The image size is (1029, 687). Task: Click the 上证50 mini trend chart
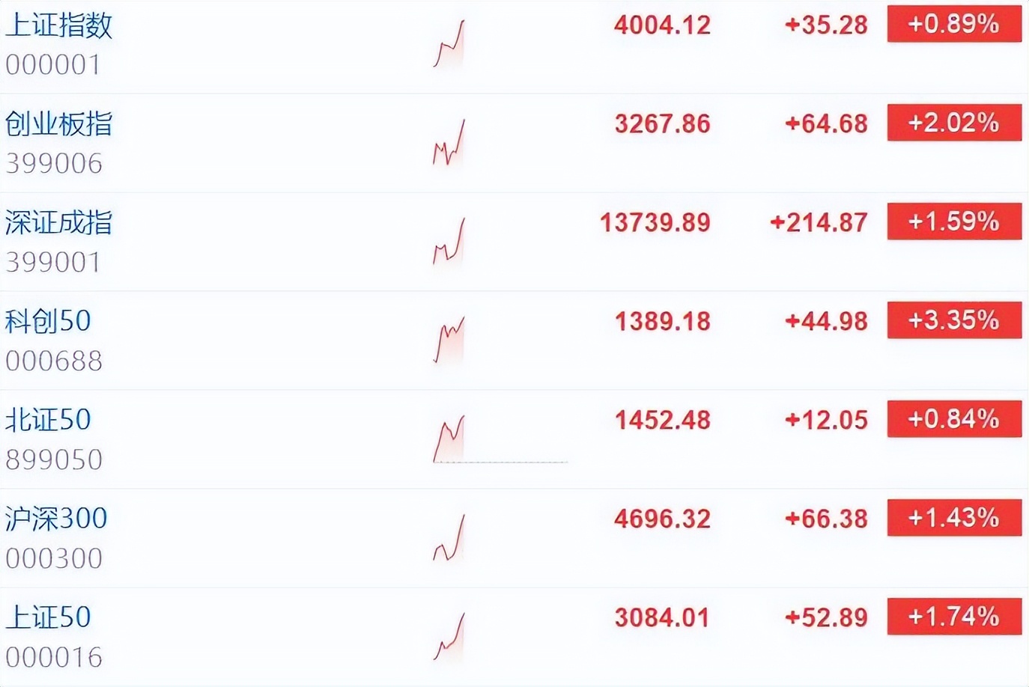pos(449,637)
